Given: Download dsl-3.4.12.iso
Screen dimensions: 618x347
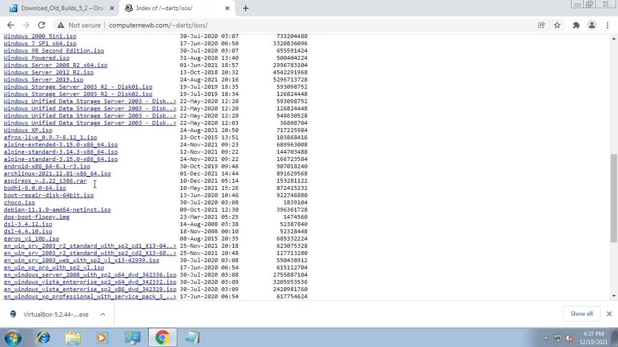Looking at the screenshot, I should (x=28, y=224).
